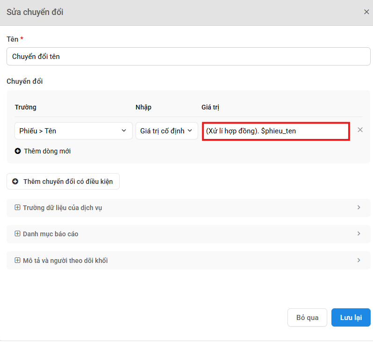Save with the Lưu lại button
373x342 pixels.
click(351, 318)
